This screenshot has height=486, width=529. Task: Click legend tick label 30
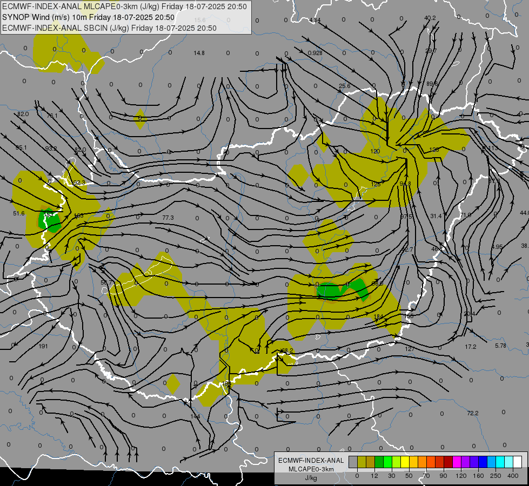click(x=392, y=476)
